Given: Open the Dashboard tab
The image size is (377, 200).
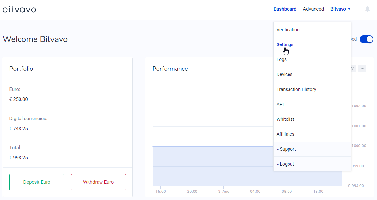Looking at the screenshot, I should [x=285, y=9].
